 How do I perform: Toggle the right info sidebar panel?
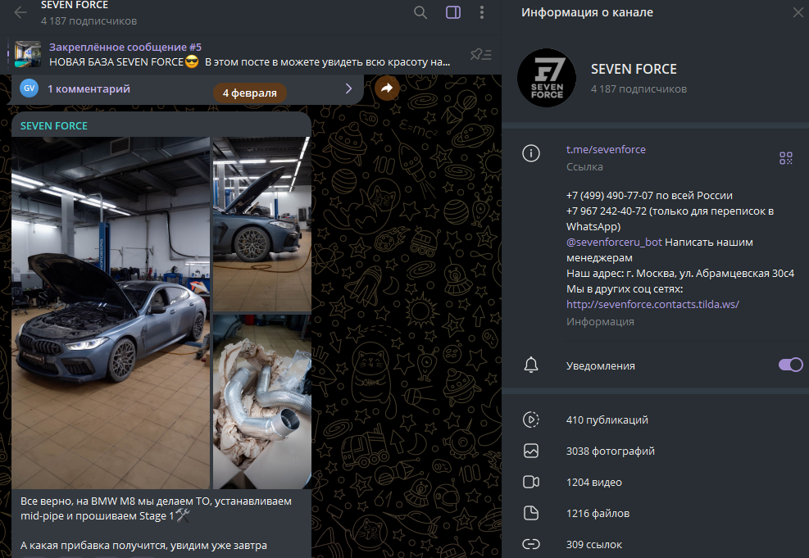click(453, 12)
